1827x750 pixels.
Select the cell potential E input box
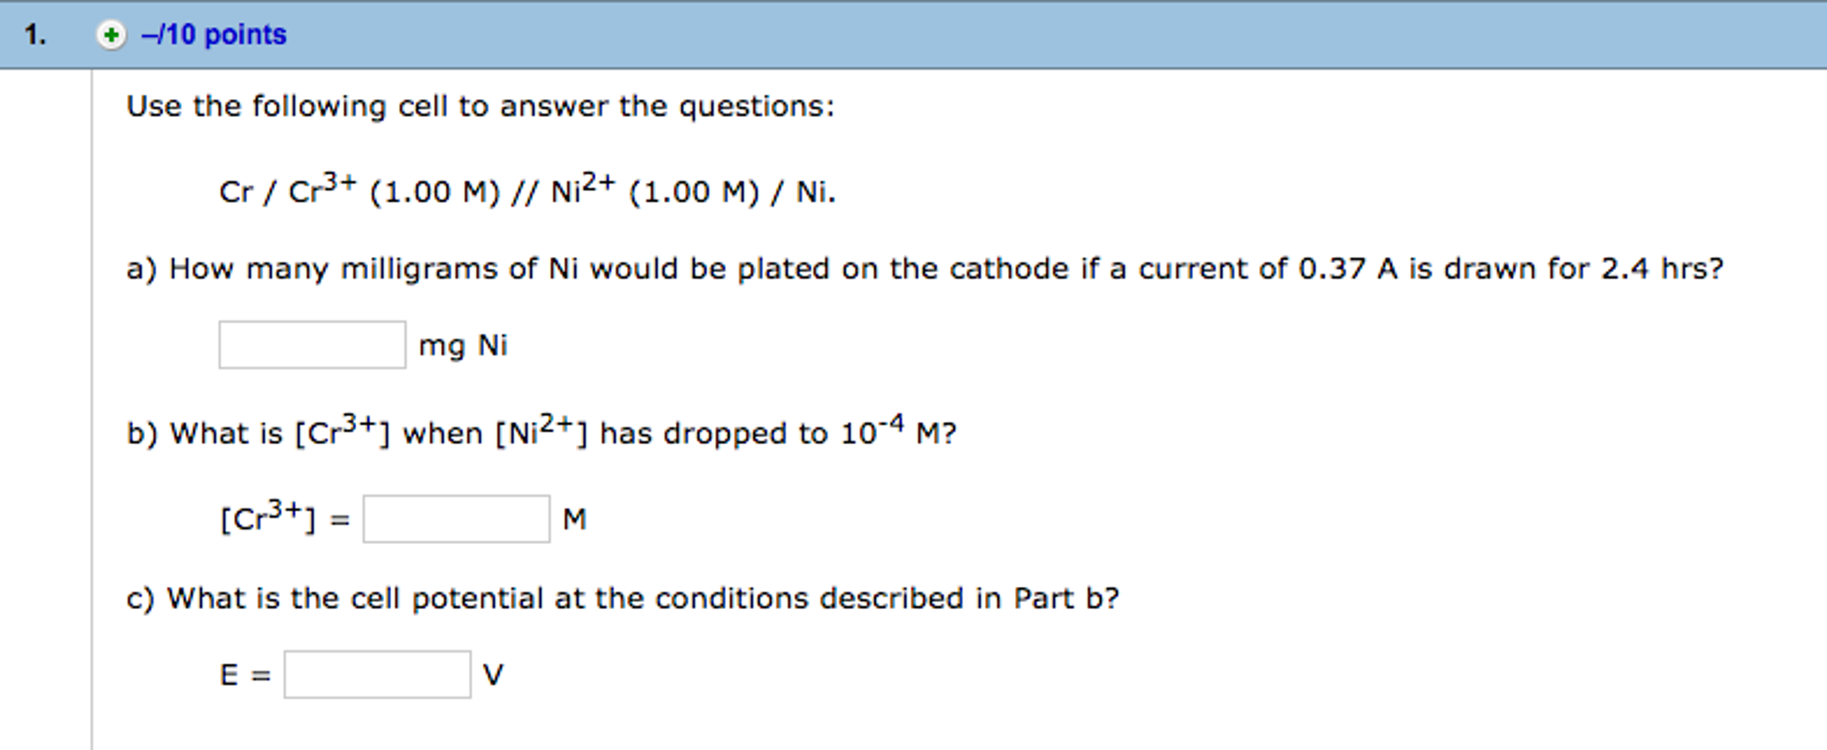[x=377, y=674]
